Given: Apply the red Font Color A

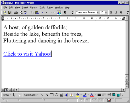Looking at the screenshot, I should 92,95.
